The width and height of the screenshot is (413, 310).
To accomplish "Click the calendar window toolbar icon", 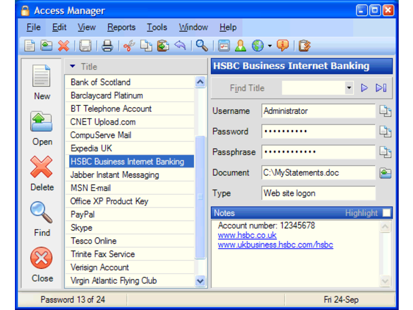I will pos(224,45).
